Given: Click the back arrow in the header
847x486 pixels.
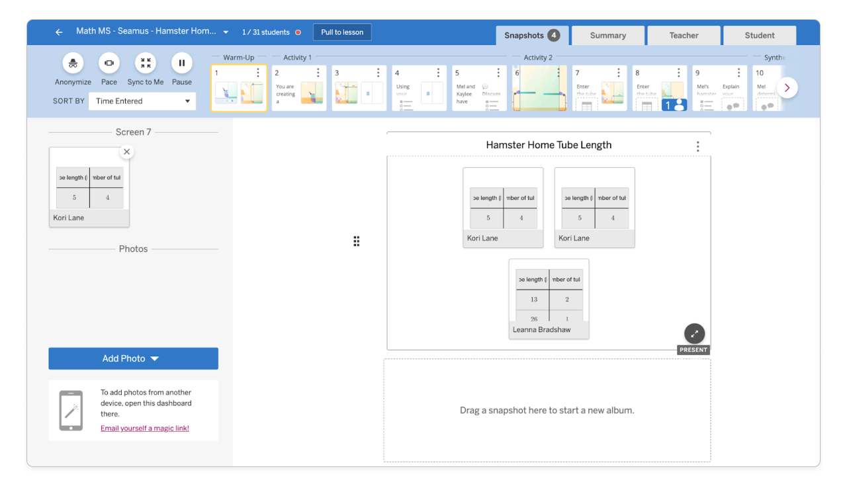Looking at the screenshot, I should pyautogui.click(x=58, y=31).
